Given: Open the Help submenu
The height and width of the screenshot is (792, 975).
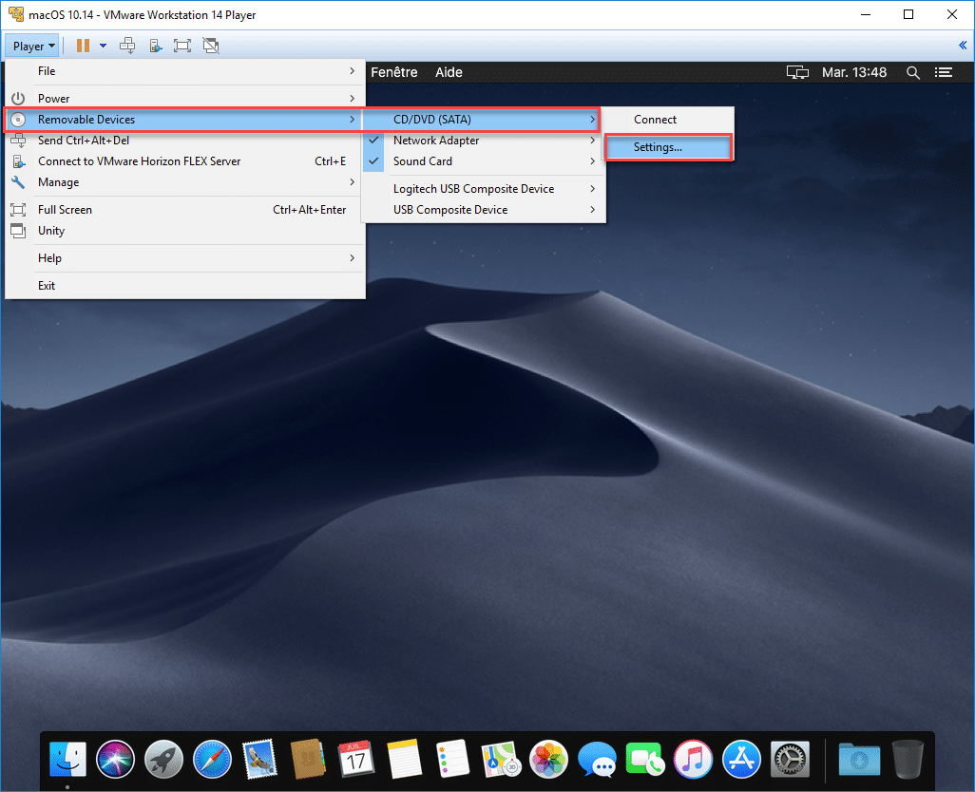Looking at the screenshot, I should (x=185, y=257).
